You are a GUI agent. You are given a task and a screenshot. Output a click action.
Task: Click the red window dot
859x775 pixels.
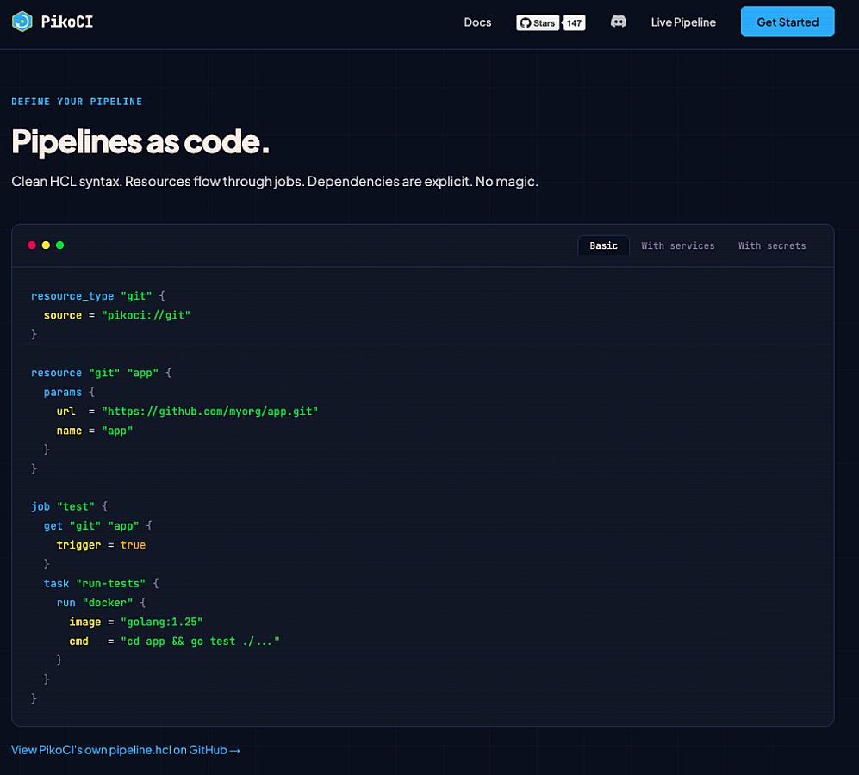pyautogui.click(x=32, y=245)
